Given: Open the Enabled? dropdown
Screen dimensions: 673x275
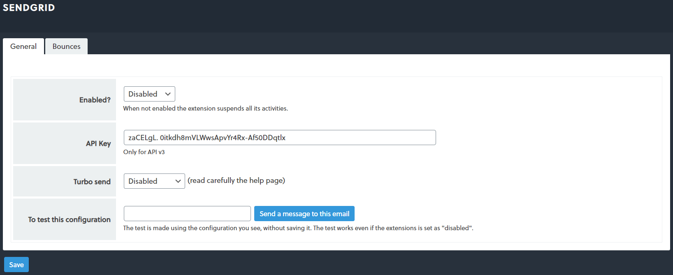Looking at the screenshot, I should click(x=149, y=94).
